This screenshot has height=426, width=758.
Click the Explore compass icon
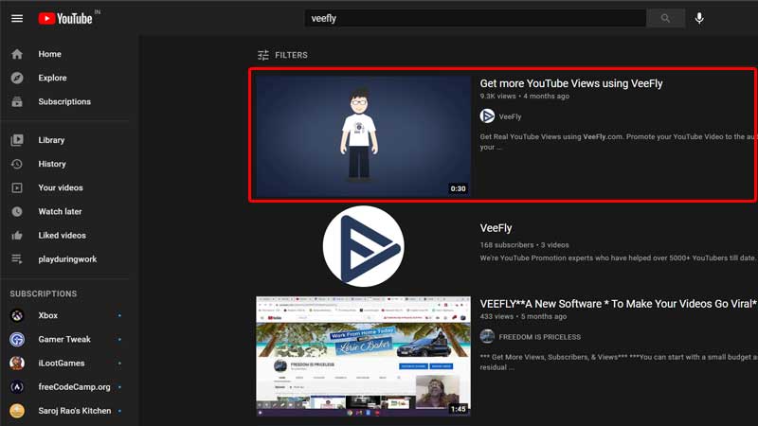tap(17, 78)
